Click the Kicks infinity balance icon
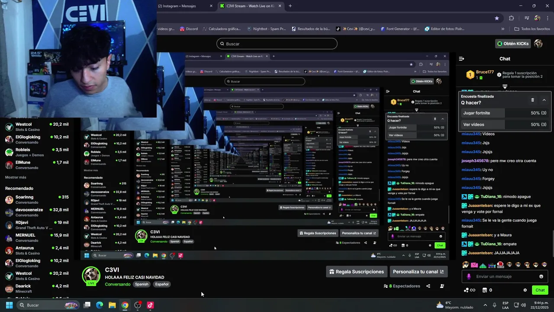The image size is (554, 312). click(x=470, y=290)
